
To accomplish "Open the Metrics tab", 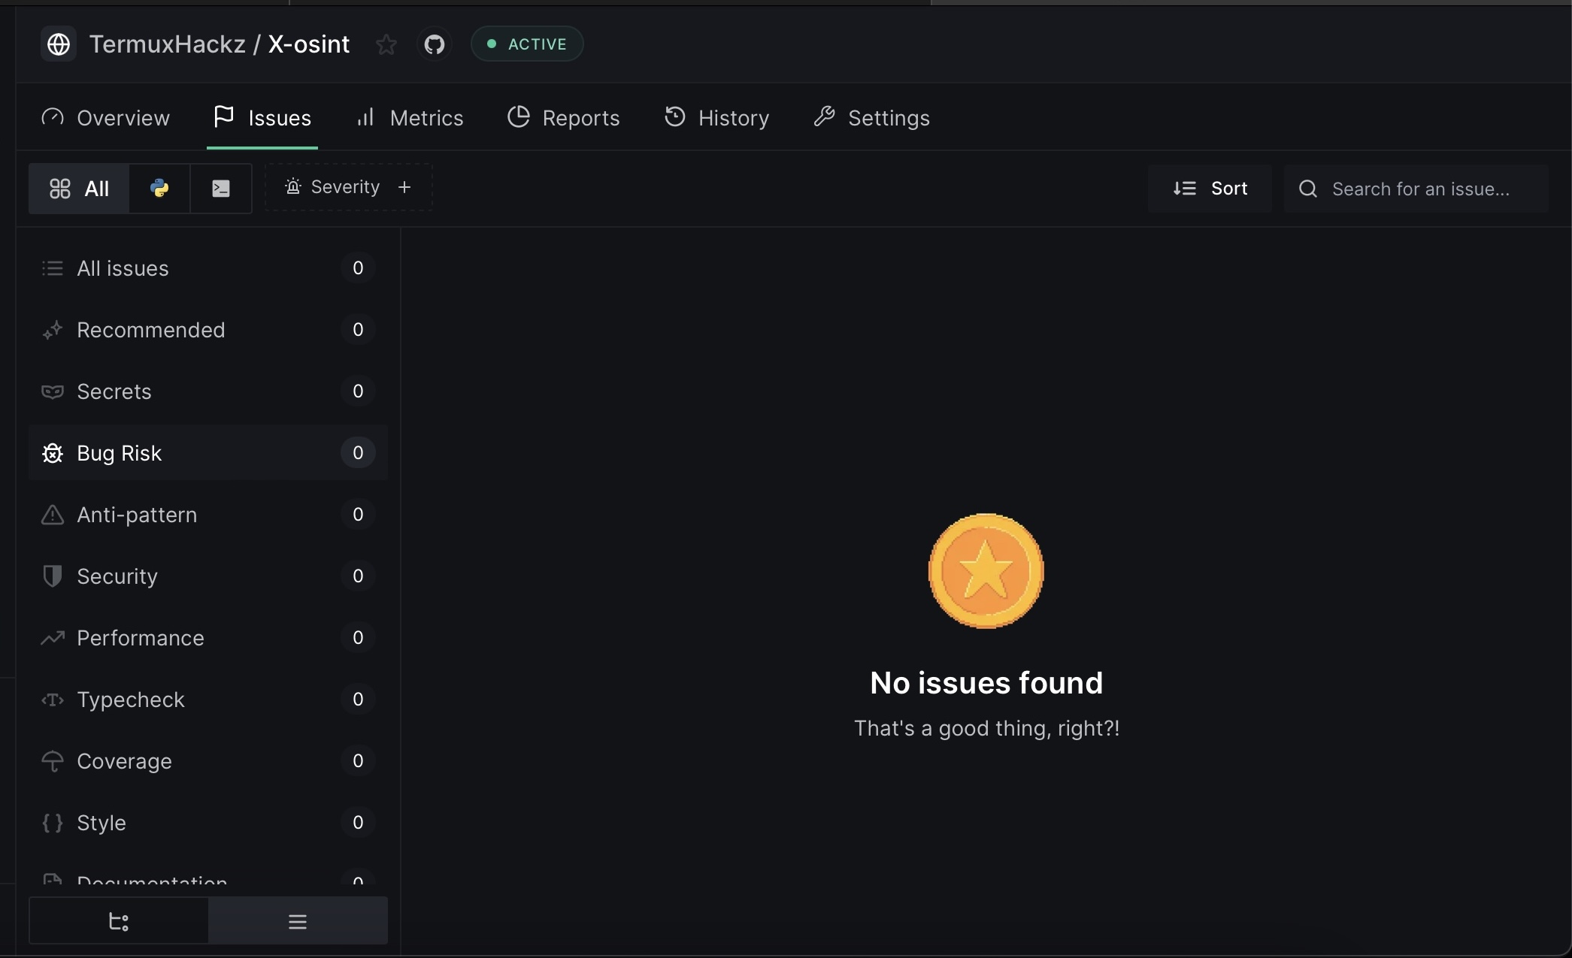I will click(410, 118).
